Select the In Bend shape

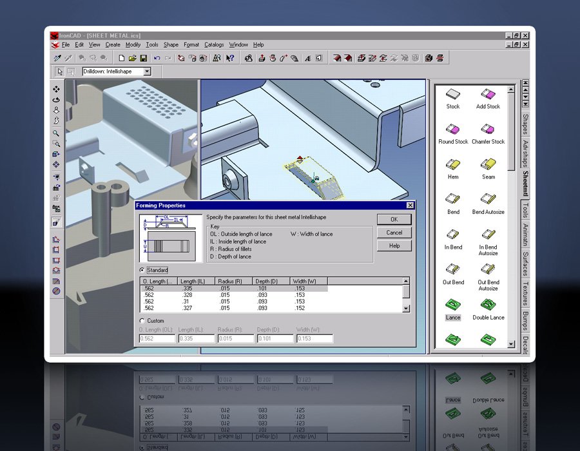[x=453, y=240]
